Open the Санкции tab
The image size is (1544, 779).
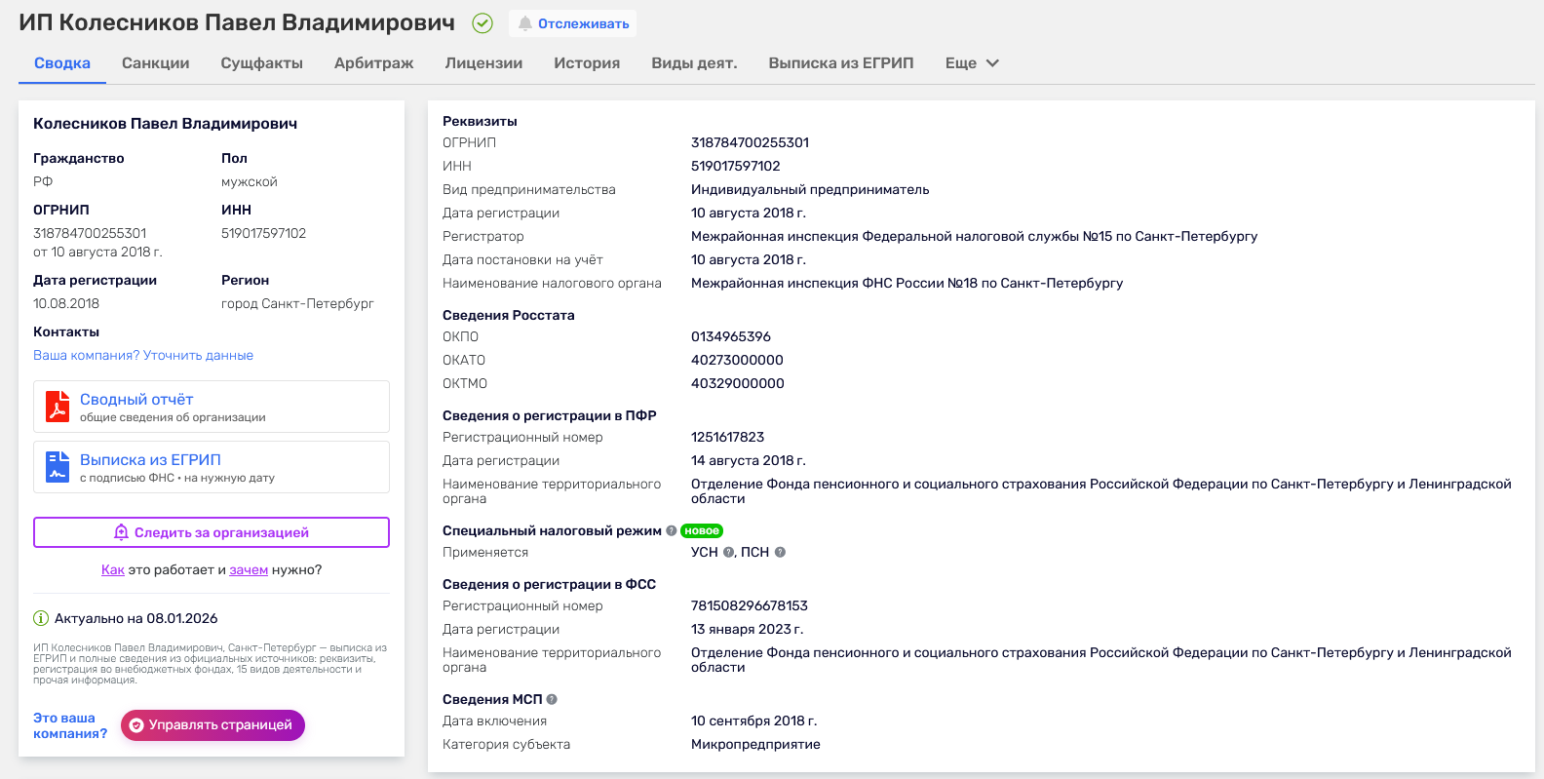tap(155, 63)
